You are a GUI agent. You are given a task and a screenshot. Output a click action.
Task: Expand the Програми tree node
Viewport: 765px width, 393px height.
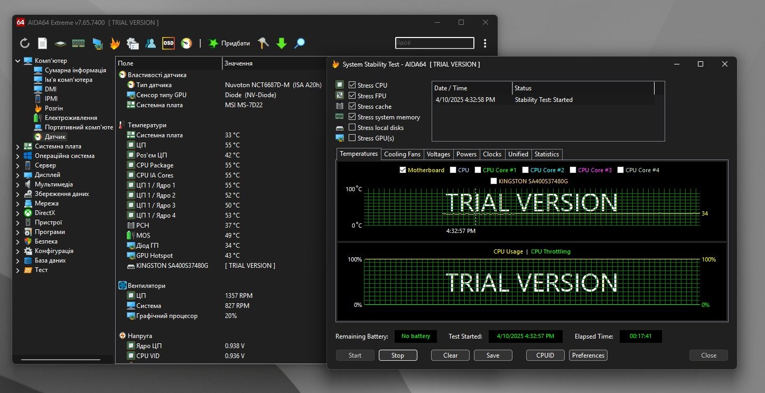click(x=18, y=232)
